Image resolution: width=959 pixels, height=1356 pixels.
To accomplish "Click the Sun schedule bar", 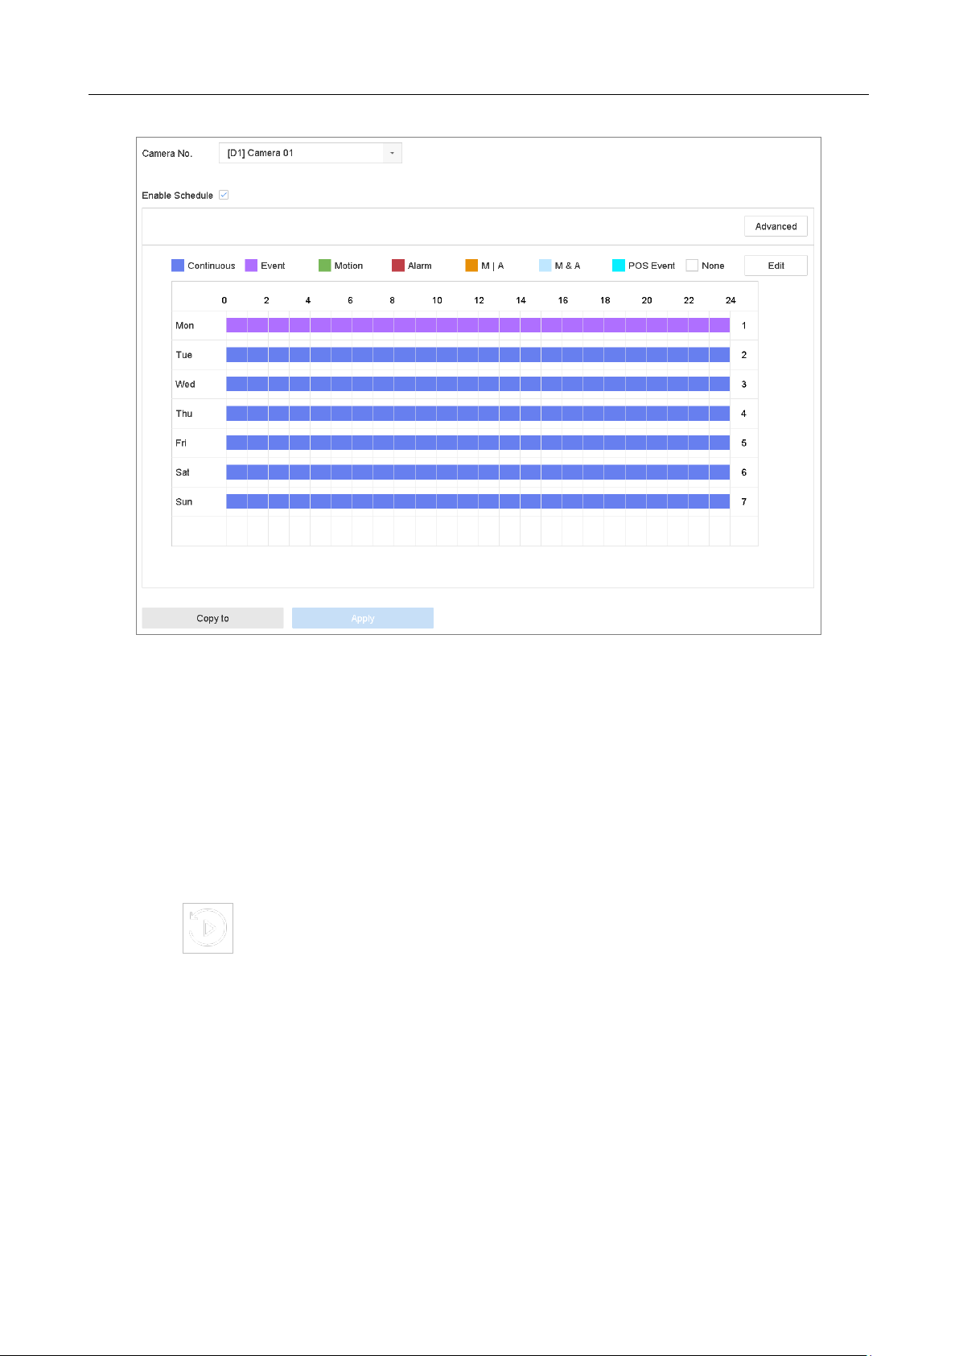I will pos(478,501).
